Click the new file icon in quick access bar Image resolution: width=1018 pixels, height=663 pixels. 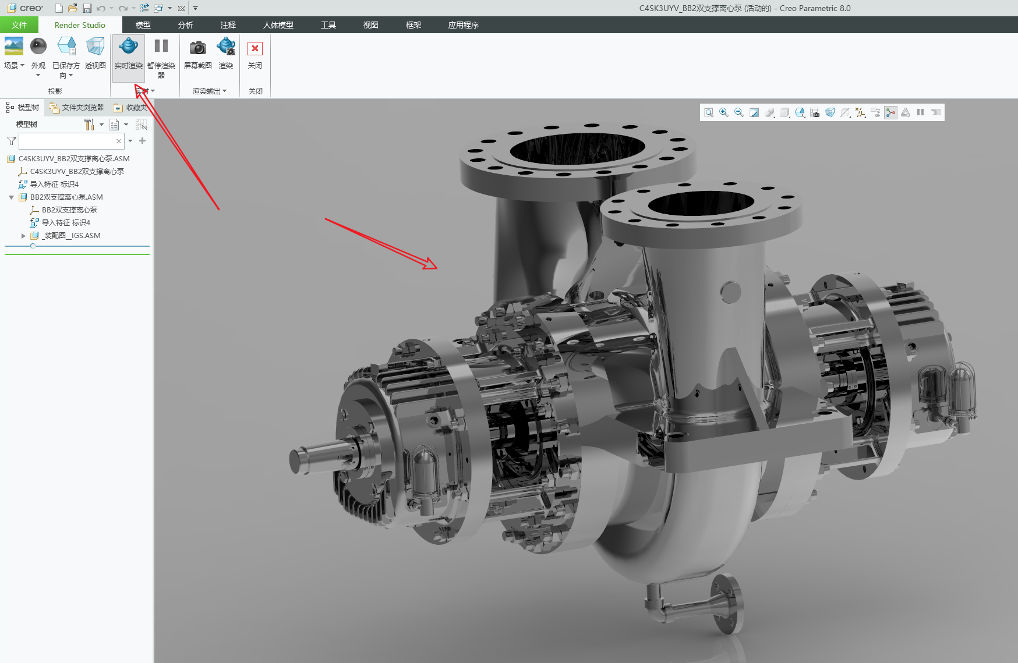[59, 8]
